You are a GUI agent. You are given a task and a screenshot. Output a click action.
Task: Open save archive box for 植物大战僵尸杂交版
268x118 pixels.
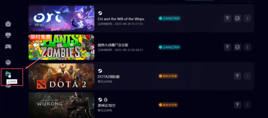[237, 47]
